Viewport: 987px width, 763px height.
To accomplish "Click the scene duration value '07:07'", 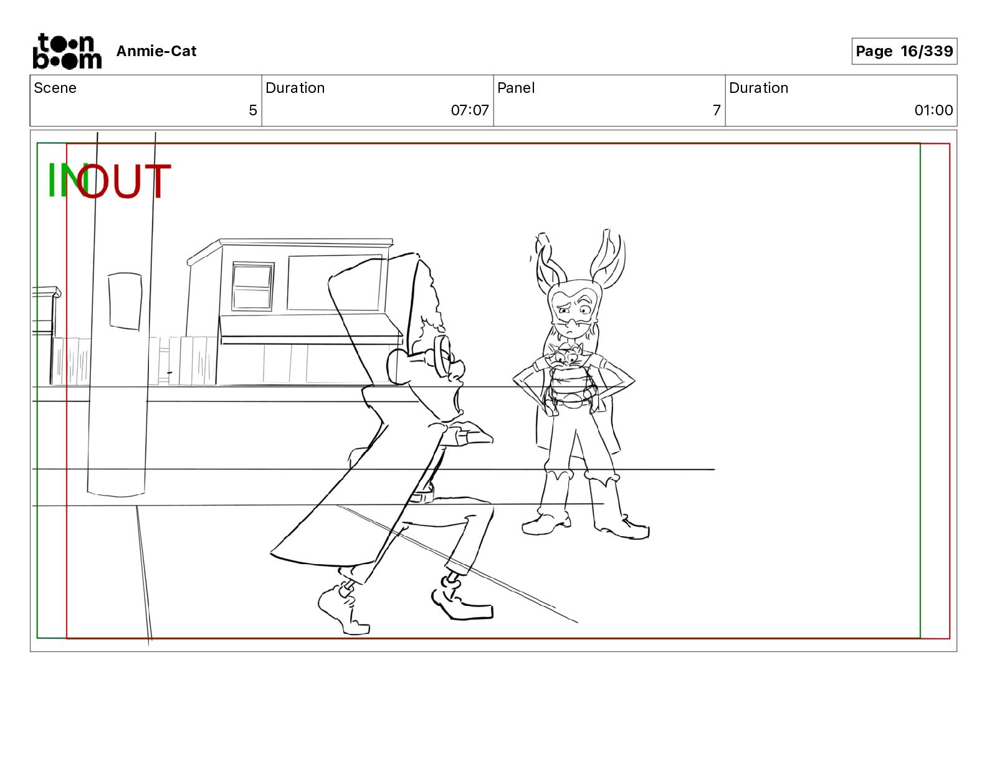I will click(x=470, y=110).
